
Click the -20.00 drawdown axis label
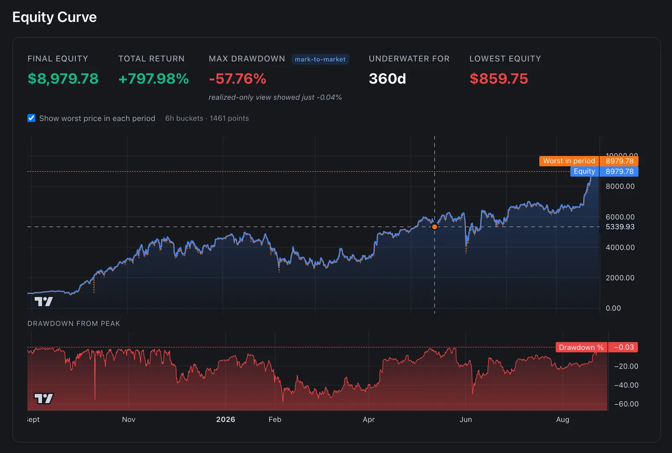626,366
